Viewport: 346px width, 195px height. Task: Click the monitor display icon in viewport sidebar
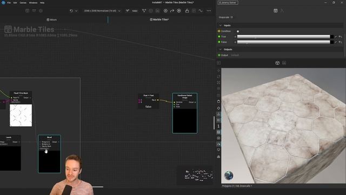(218, 149)
